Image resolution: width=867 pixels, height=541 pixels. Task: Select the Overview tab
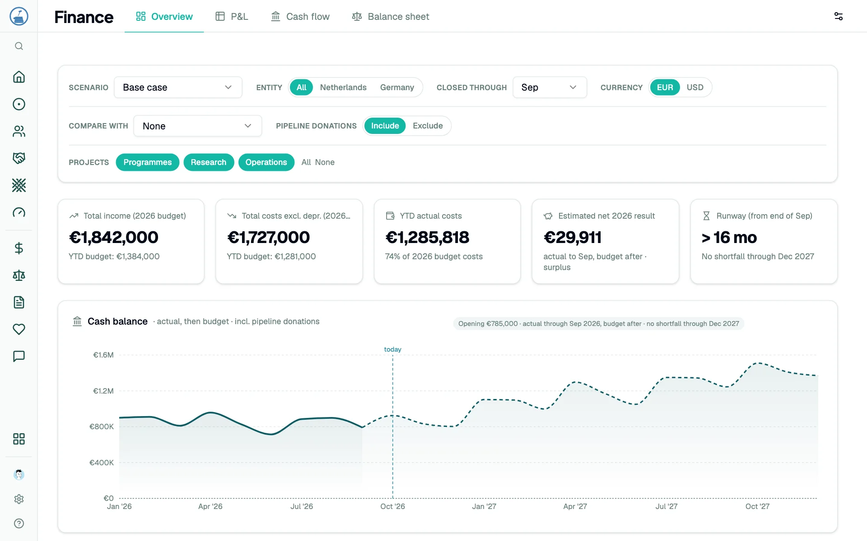(x=164, y=17)
